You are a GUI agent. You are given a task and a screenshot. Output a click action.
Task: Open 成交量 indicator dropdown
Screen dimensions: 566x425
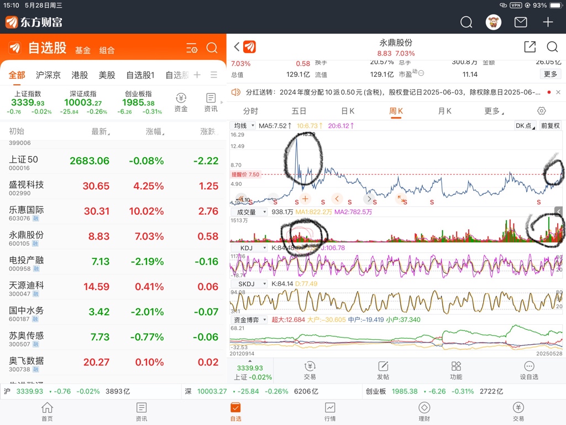[248, 212]
